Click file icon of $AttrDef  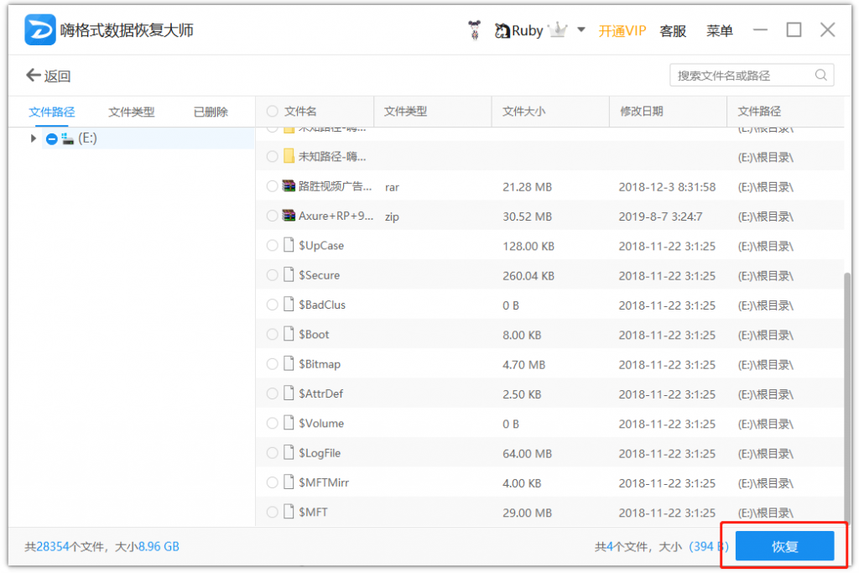(x=289, y=393)
